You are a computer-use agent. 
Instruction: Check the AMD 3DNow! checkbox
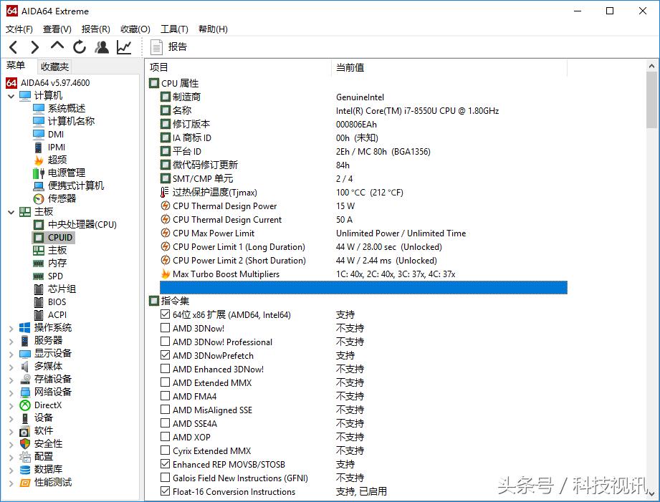coord(165,328)
